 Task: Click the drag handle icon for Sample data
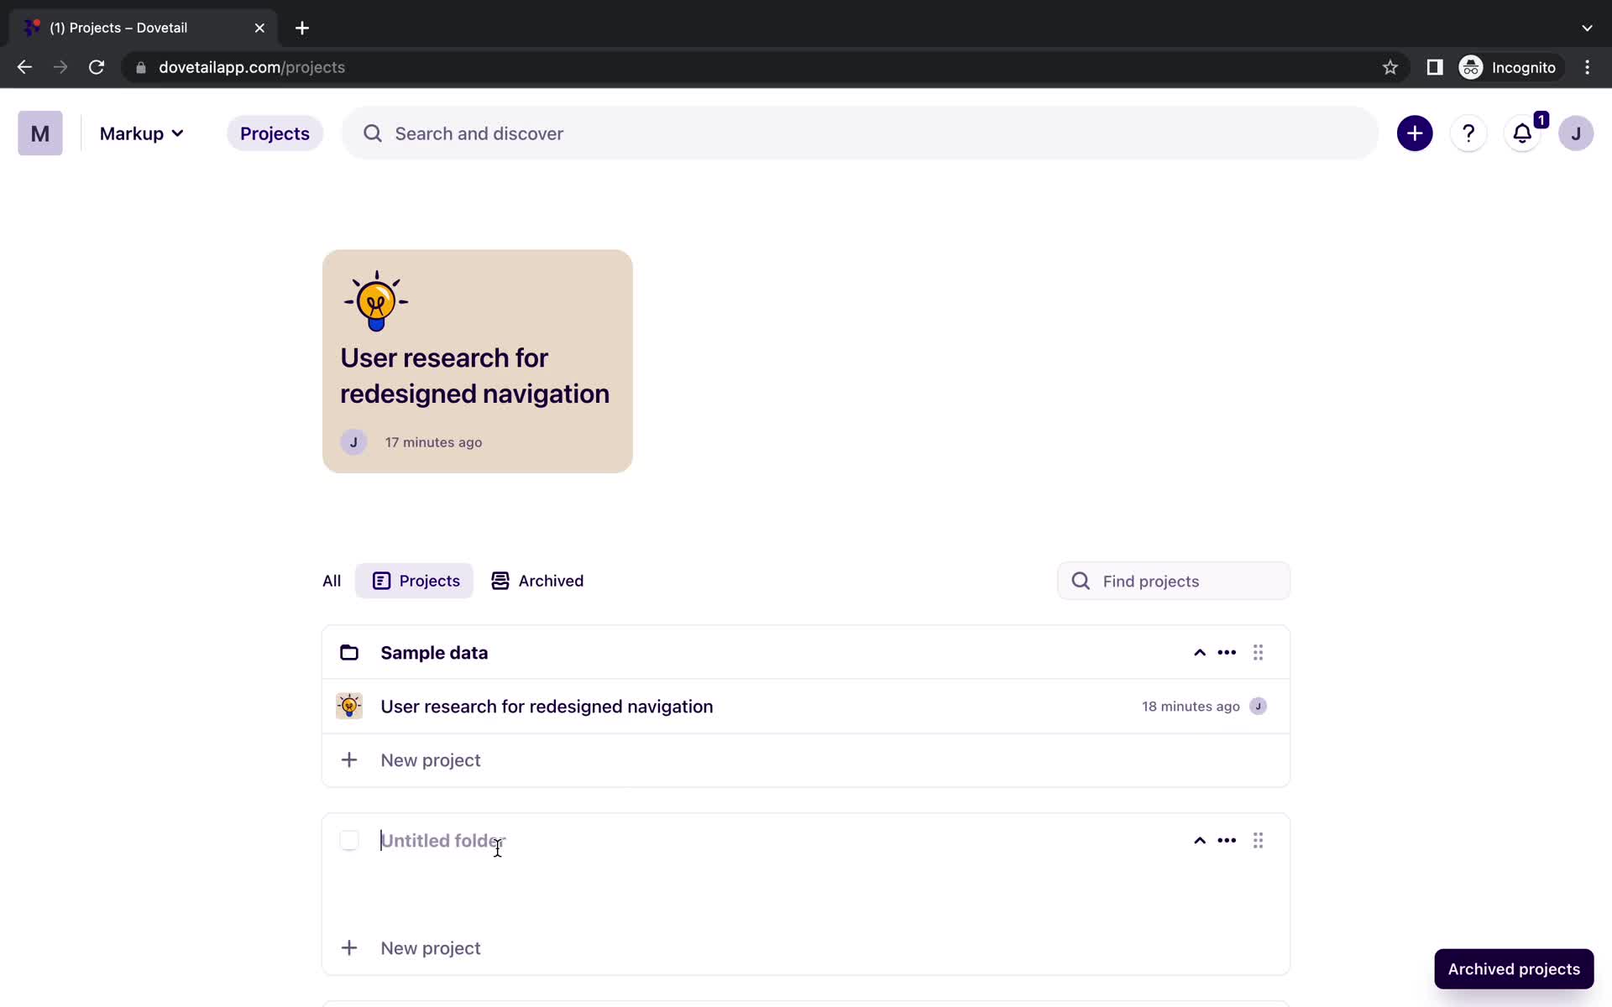click(x=1258, y=652)
